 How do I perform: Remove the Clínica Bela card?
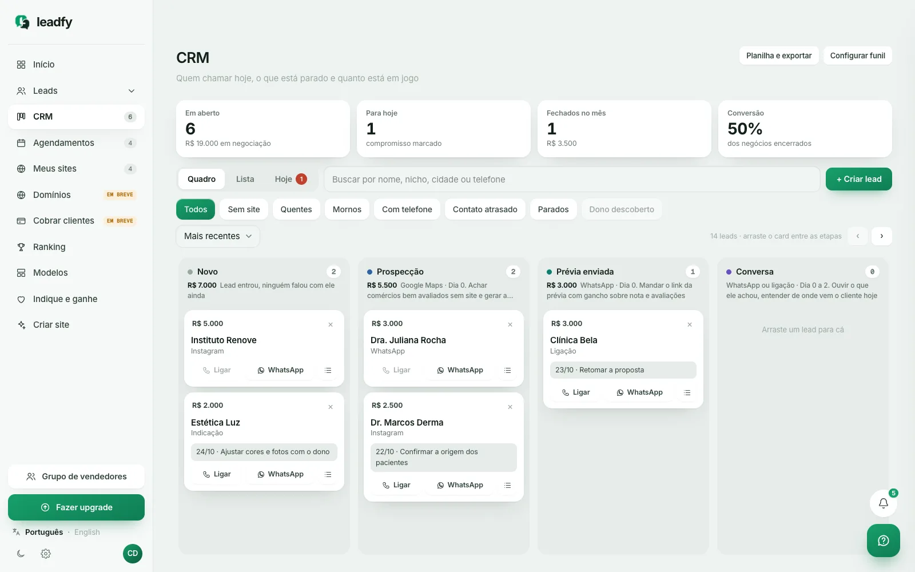click(x=690, y=324)
